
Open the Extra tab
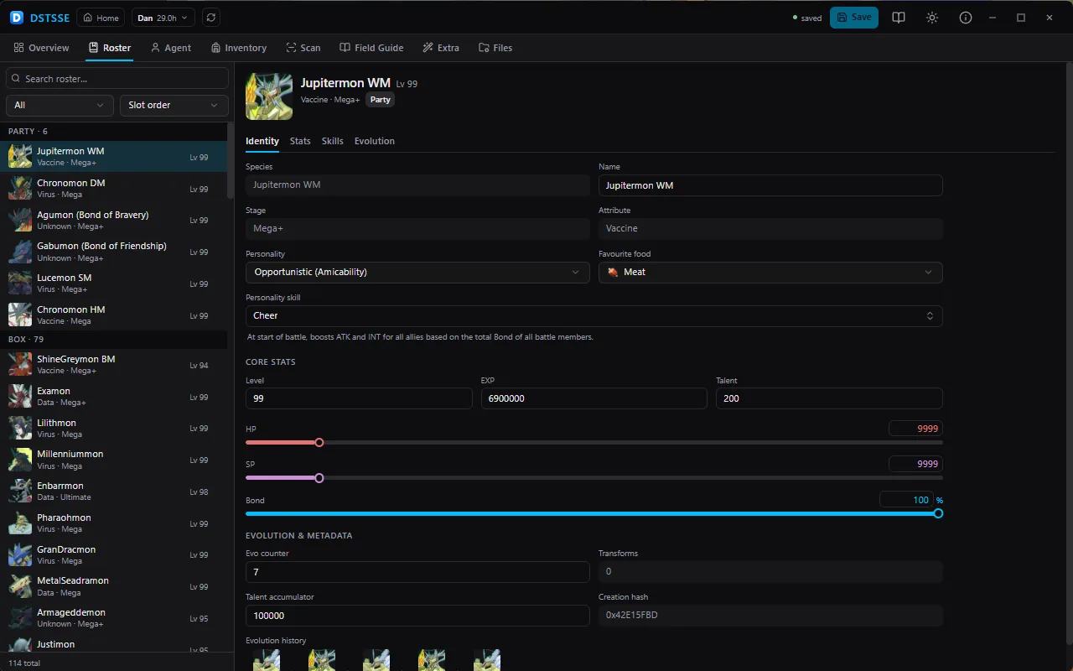(441, 48)
